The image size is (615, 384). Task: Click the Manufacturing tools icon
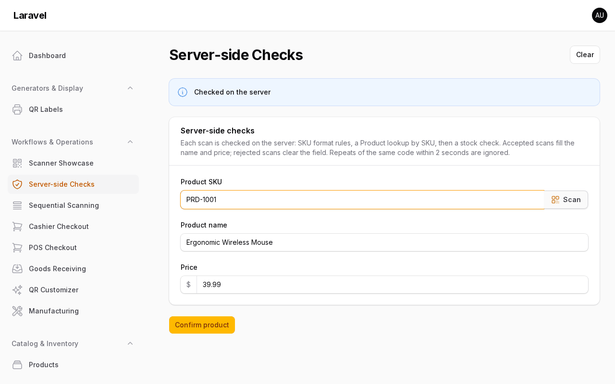[x=17, y=311]
